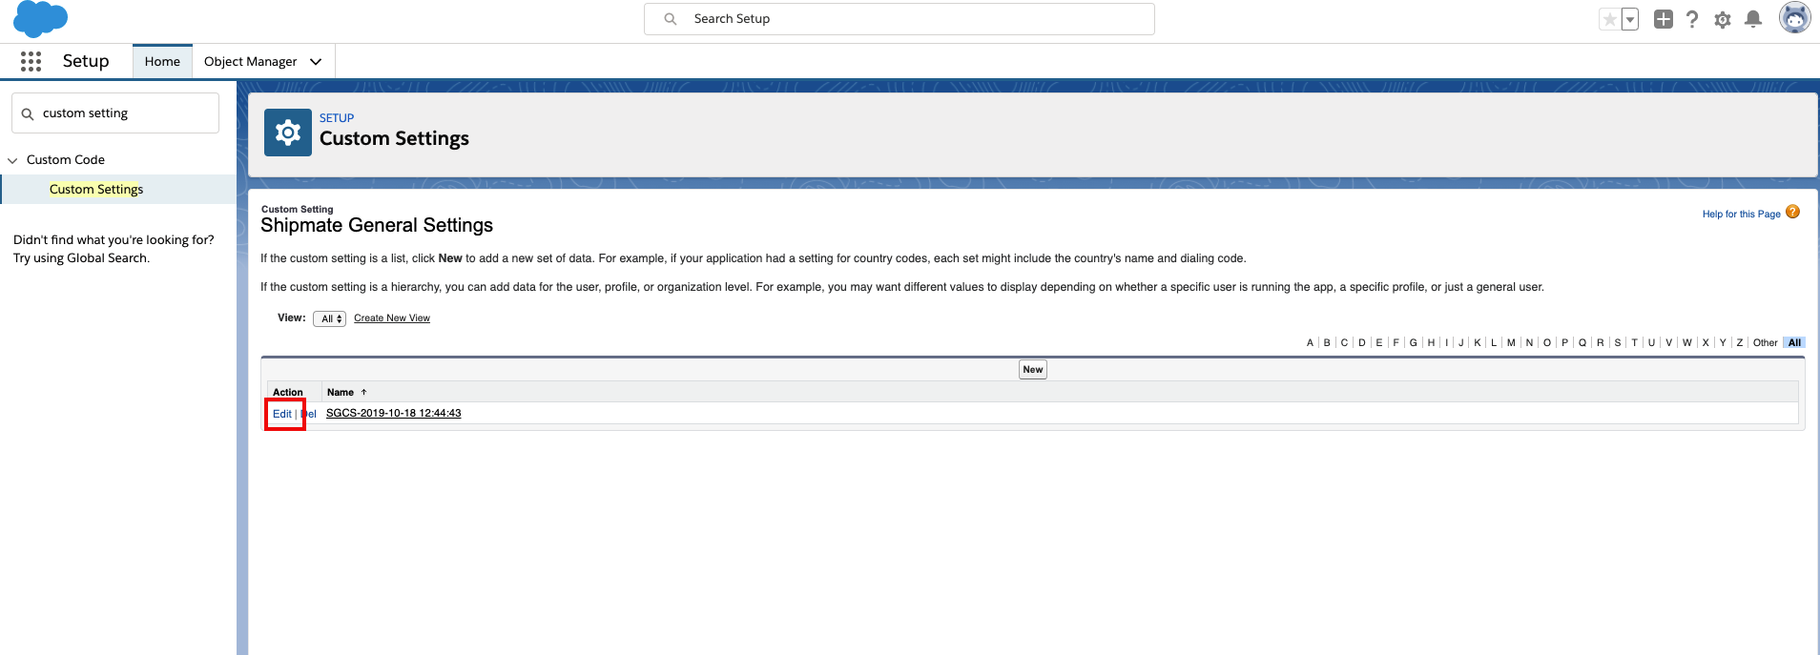Filter list by letter M
Image resolution: width=1820 pixels, height=655 pixels.
tap(1511, 343)
